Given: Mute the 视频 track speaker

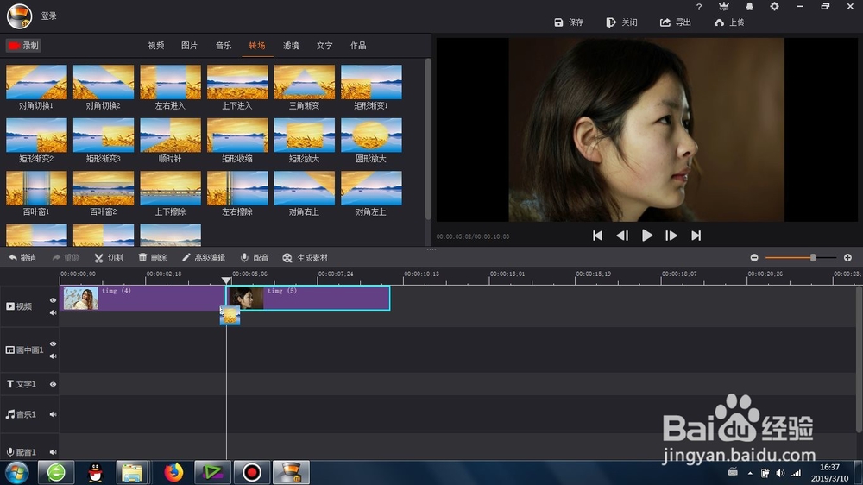Looking at the screenshot, I should [53, 312].
